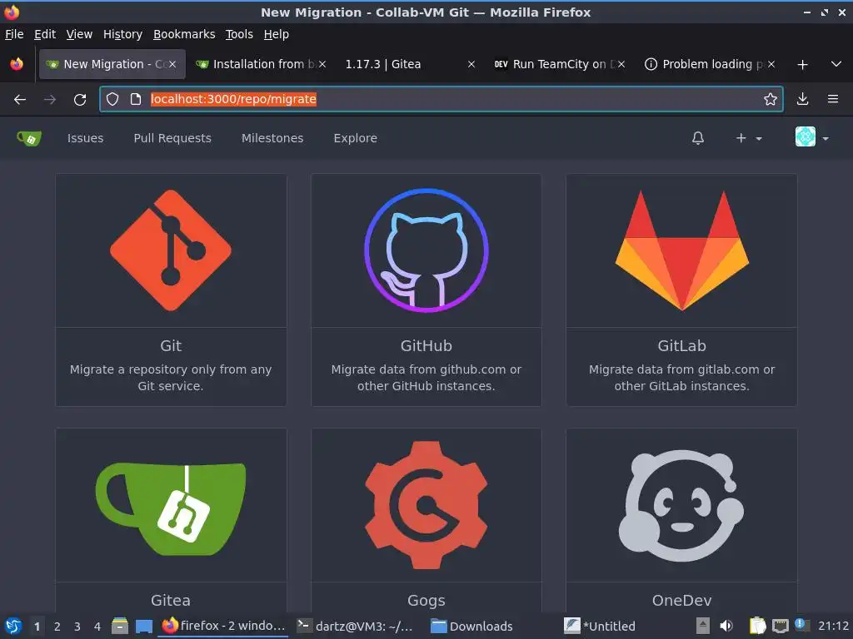The width and height of the screenshot is (853, 639).
Task: Open the file manager taskbar icon
Action: coord(120,626)
